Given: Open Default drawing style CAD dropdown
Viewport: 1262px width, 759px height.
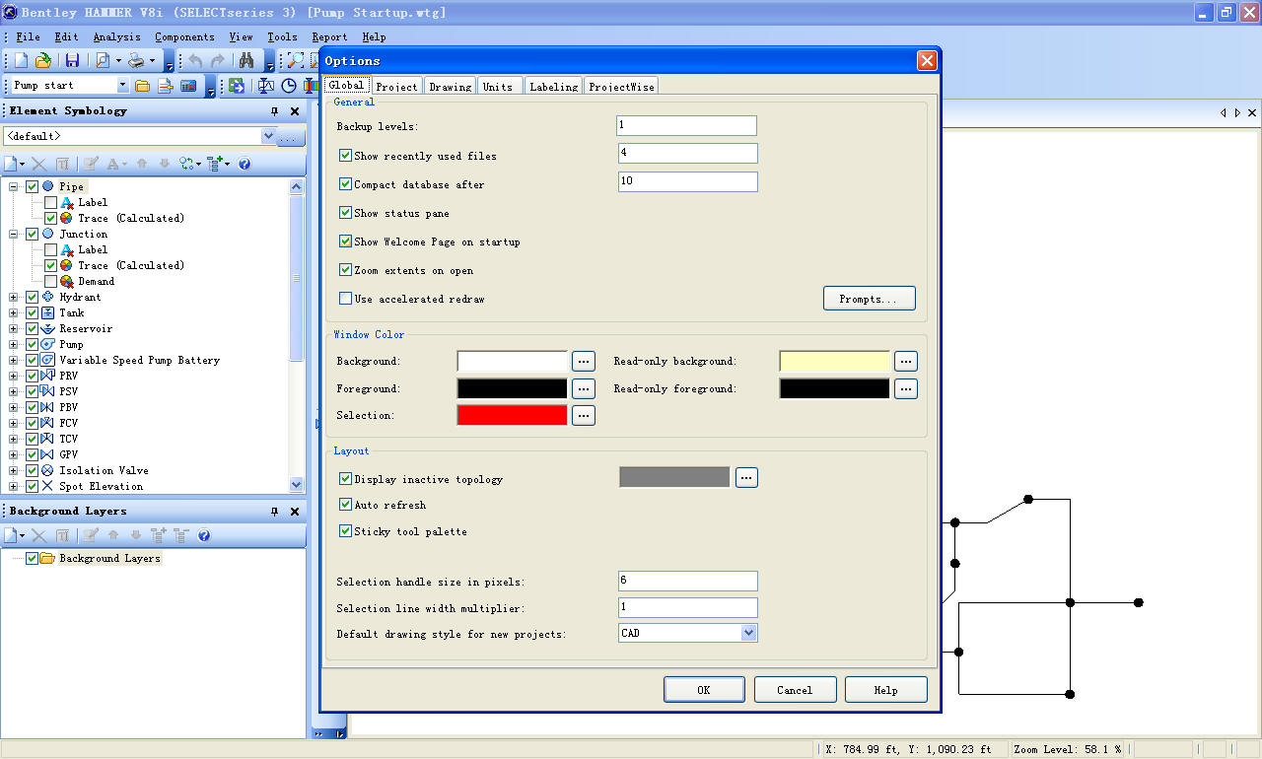Looking at the screenshot, I should (x=748, y=633).
